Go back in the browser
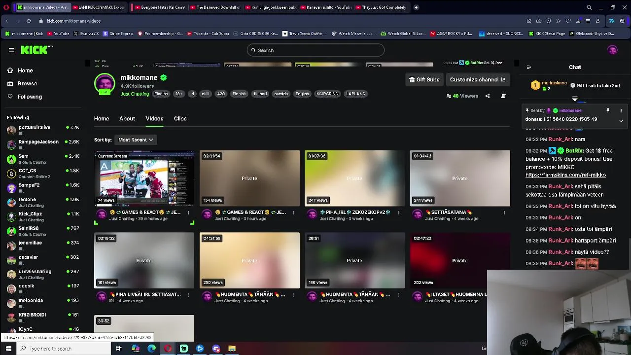This screenshot has height=355, width=631. coord(6,21)
